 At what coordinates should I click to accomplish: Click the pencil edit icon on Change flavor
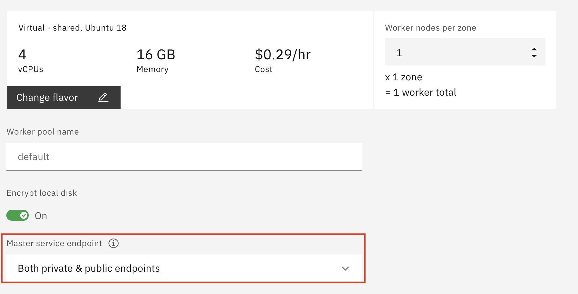[x=103, y=97]
